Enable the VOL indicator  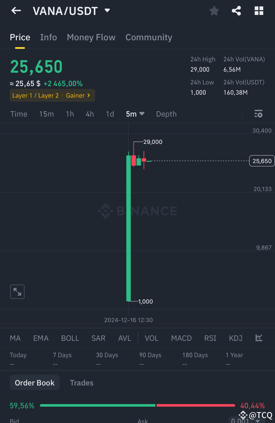point(151,338)
